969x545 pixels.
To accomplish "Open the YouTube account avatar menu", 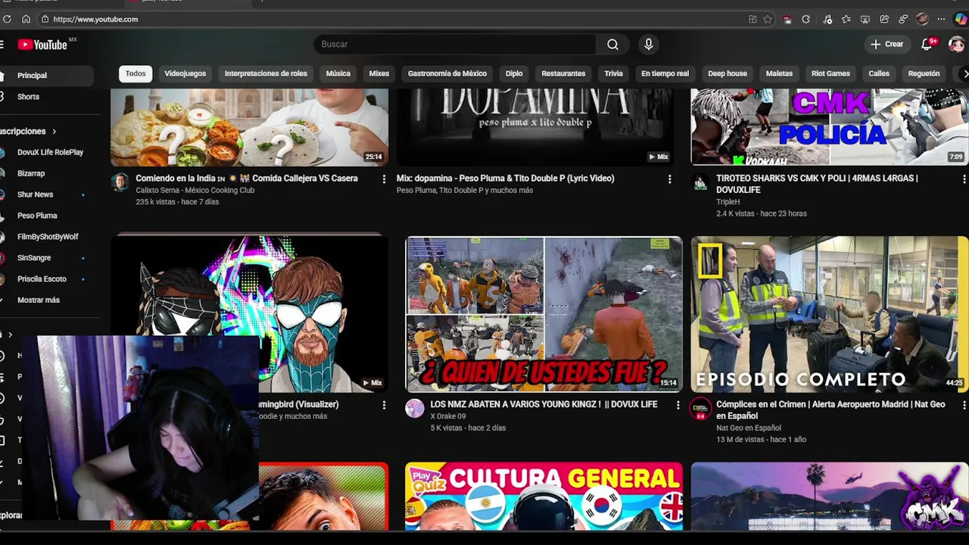I will [x=957, y=45].
